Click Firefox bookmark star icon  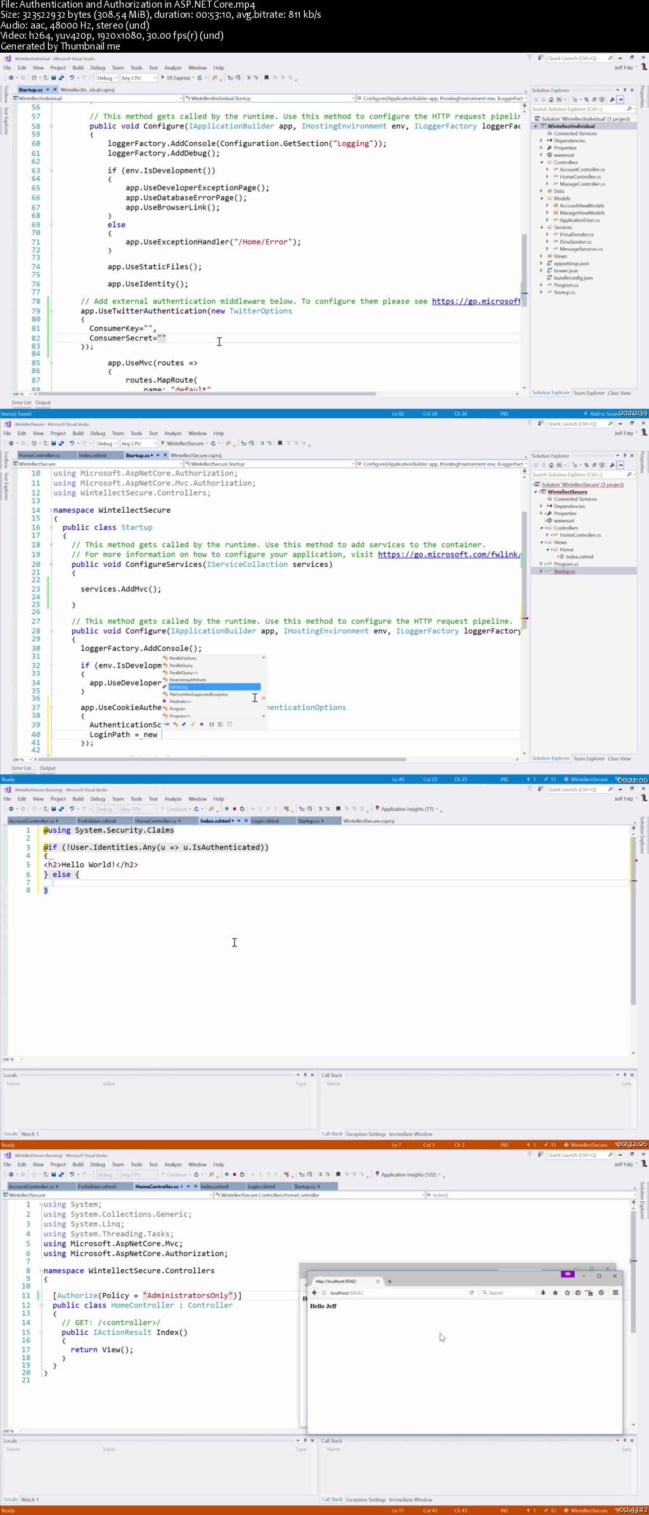567,1292
